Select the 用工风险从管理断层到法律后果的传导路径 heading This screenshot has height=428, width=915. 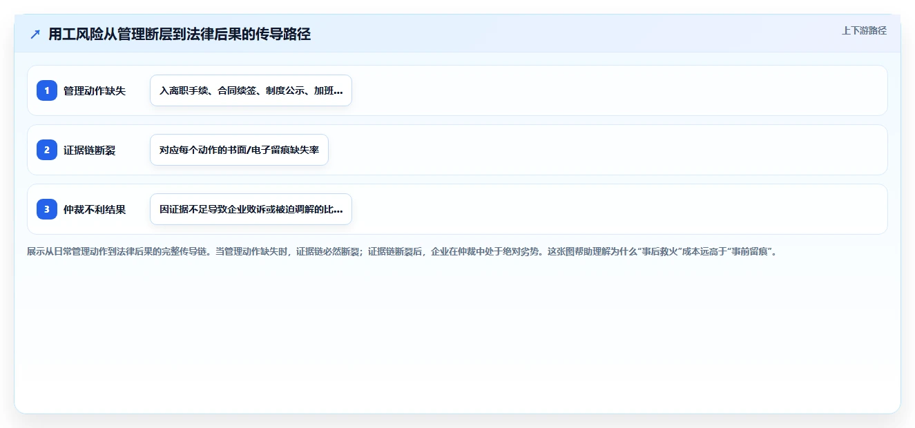point(180,34)
